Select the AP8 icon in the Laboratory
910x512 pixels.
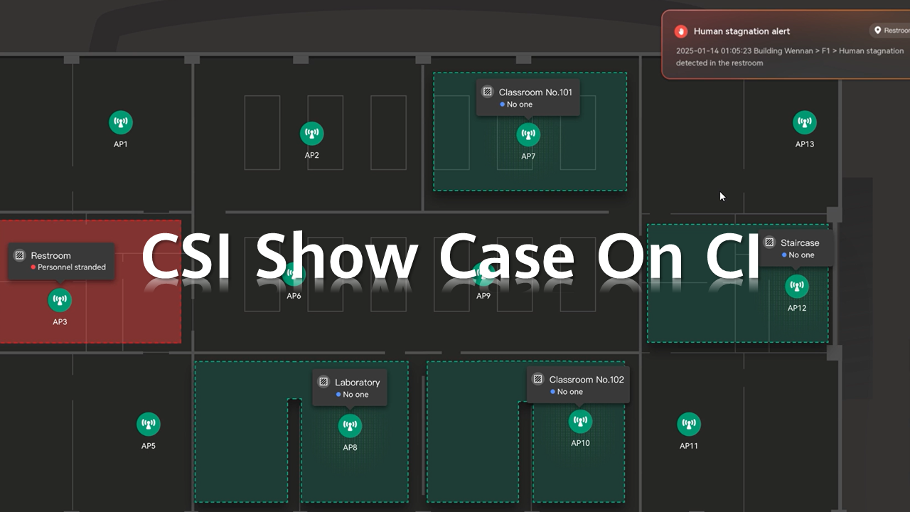tap(350, 426)
